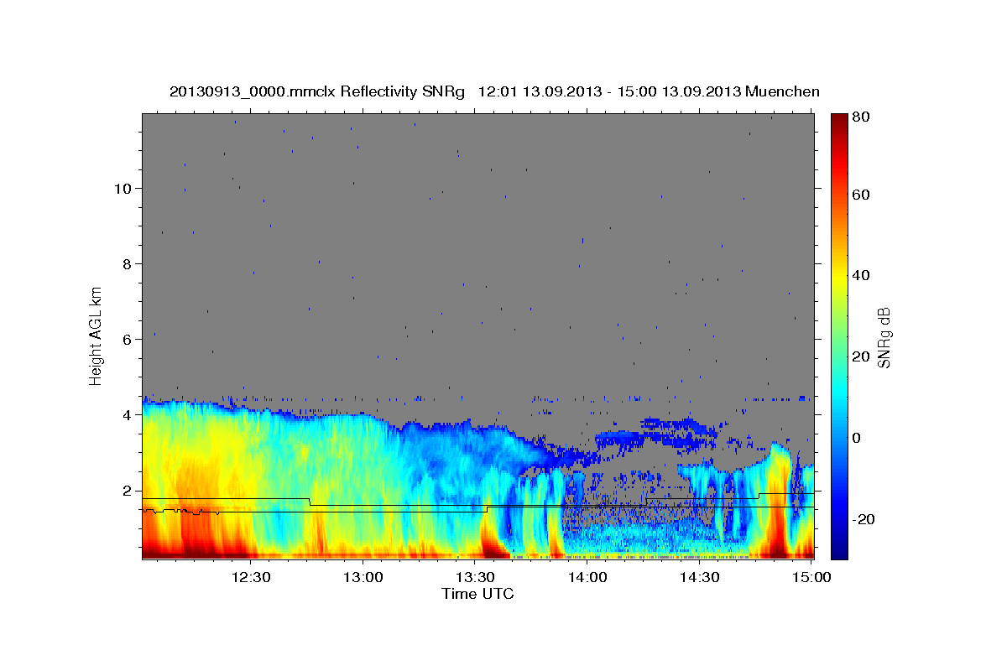The height and width of the screenshot is (671, 1007).
Task: Click the plot title text "20130913_0000.mmclx Reflectivity SNRg"
Action: click(x=317, y=92)
